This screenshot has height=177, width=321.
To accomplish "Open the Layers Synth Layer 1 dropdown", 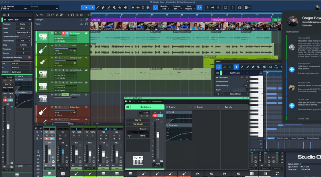I will tap(23, 32).
